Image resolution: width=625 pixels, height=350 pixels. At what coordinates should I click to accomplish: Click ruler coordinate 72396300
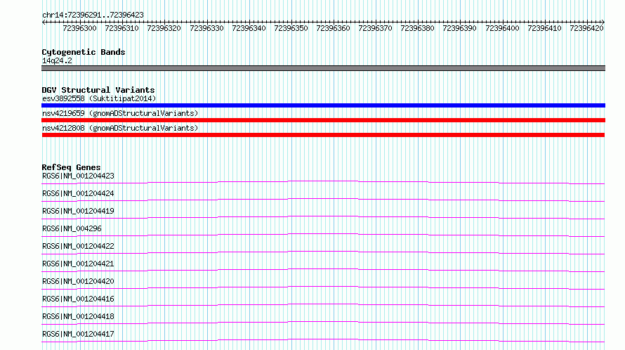pyautogui.click(x=80, y=28)
